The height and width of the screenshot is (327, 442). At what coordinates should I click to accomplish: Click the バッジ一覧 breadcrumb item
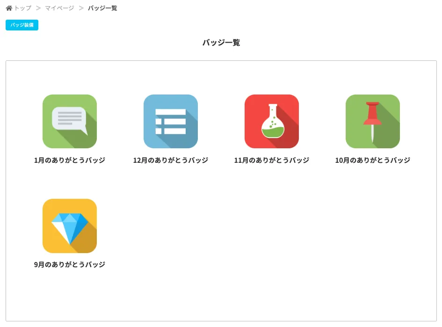[102, 8]
